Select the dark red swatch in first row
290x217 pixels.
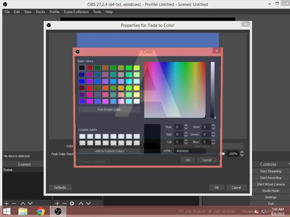tap(90, 68)
